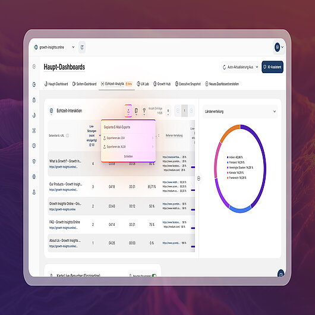
Task: Click the highlighted export icon button
Action: 128,111
